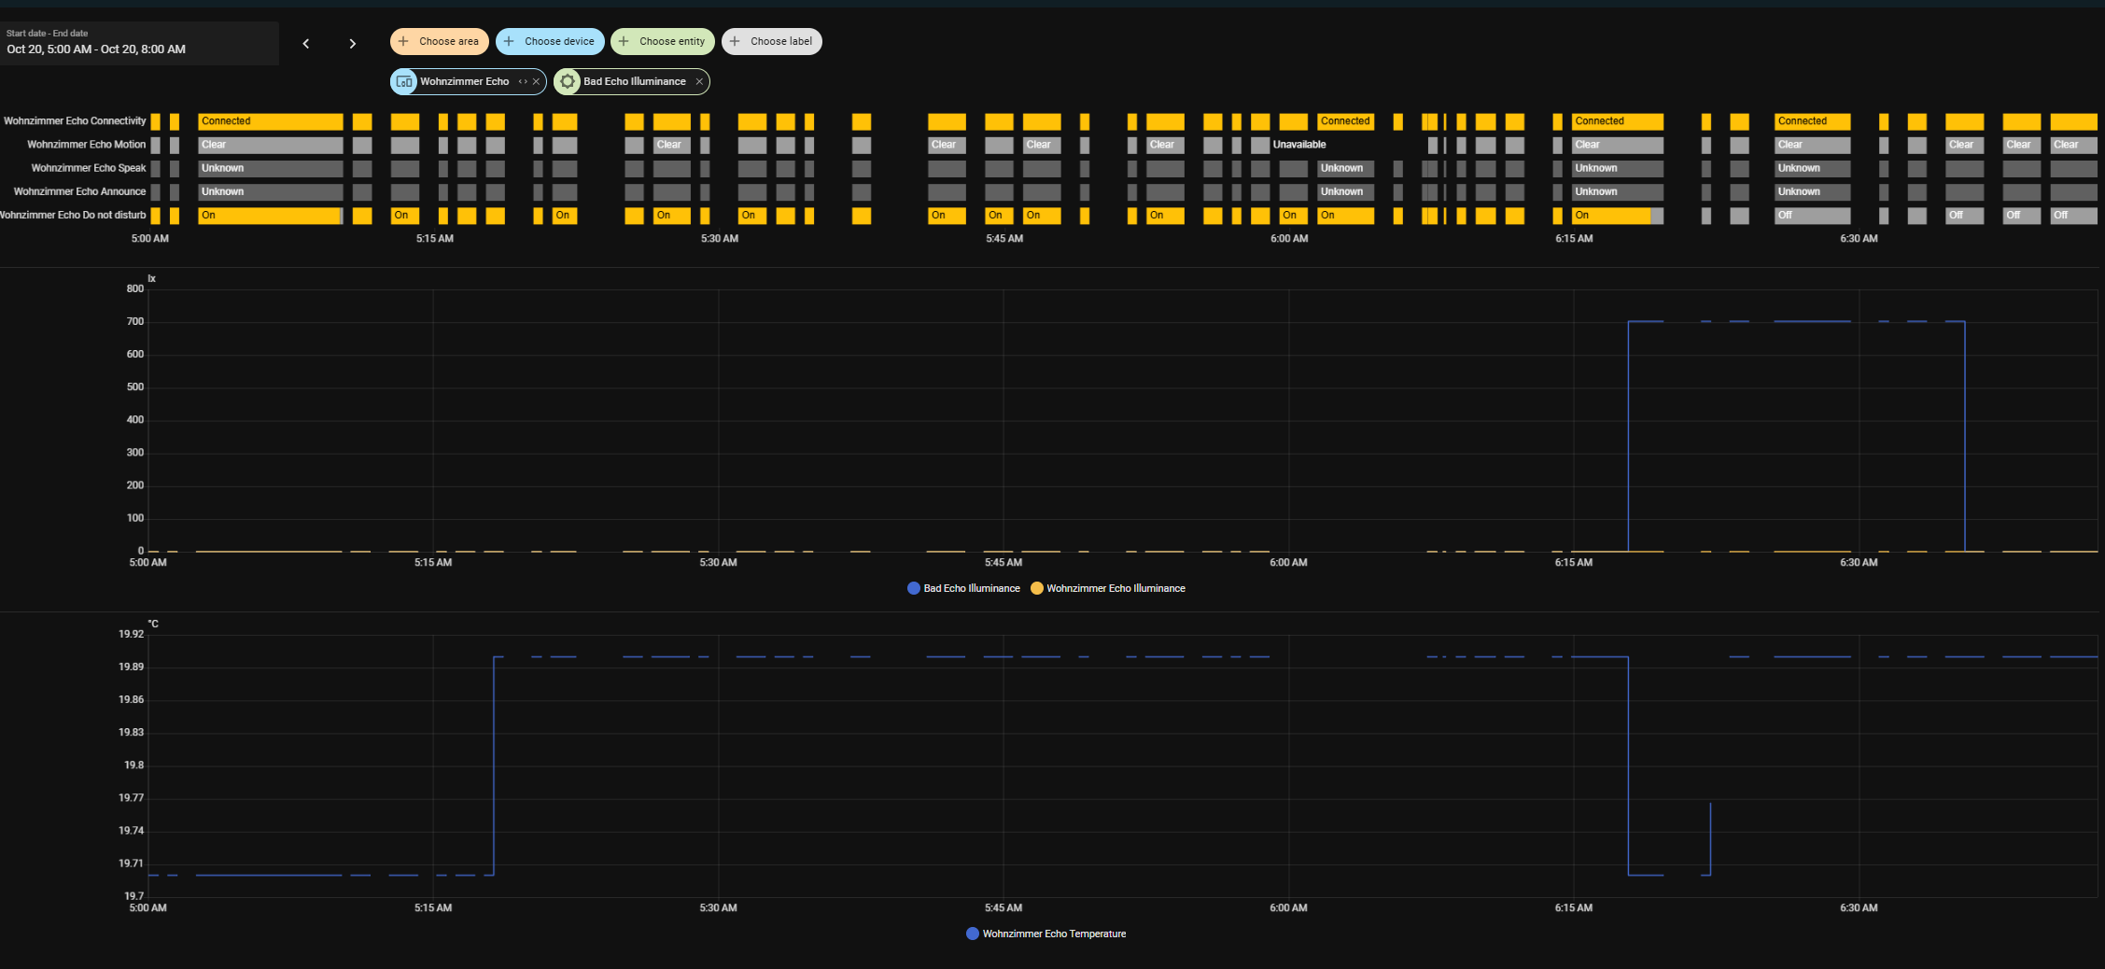Expand Wohnzimmer Echo chip into its entities
Viewport: 2105px width, 969px height.
tap(523, 82)
